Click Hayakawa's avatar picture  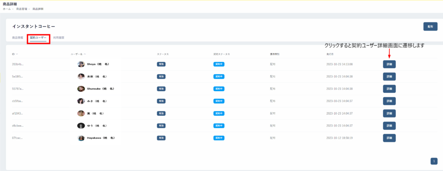point(81,138)
